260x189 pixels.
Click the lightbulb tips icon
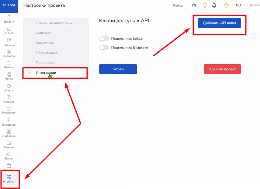pos(205,5)
